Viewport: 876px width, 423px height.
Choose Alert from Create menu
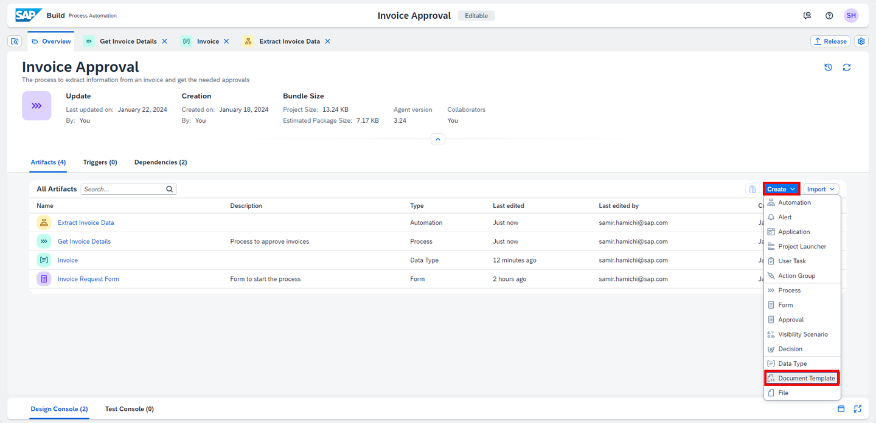802,217
